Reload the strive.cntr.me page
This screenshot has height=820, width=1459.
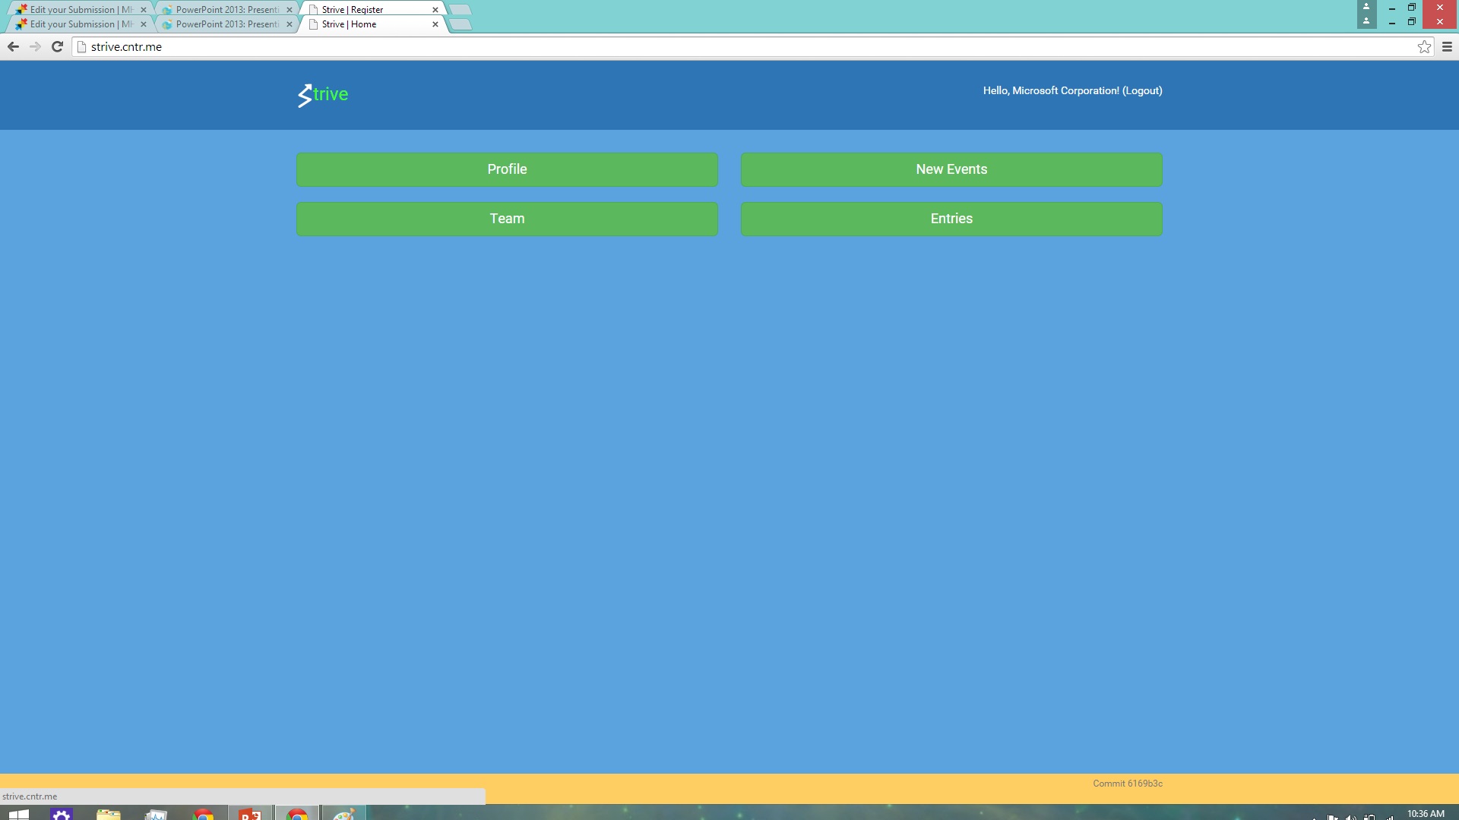[x=57, y=47]
